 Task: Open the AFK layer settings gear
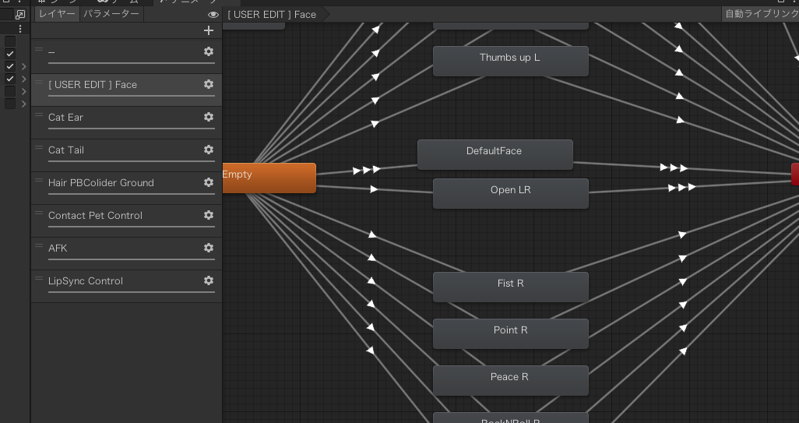pyautogui.click(x=209, y=248)
